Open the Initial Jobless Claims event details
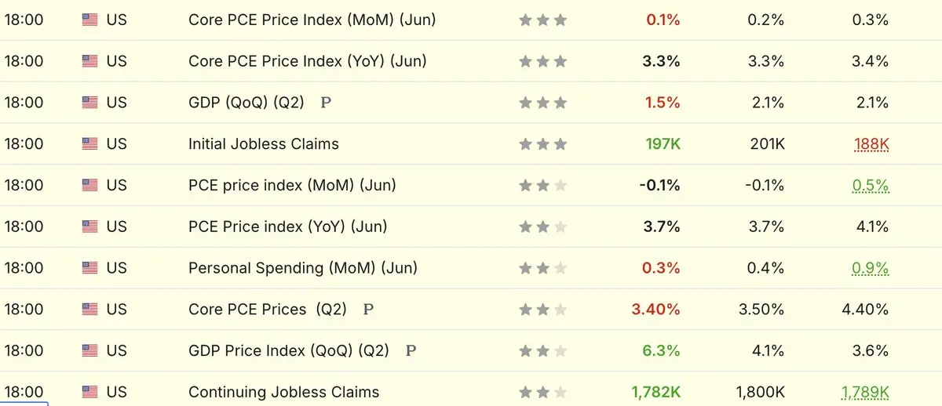942x406 pixels. click(x=264, y=144)
